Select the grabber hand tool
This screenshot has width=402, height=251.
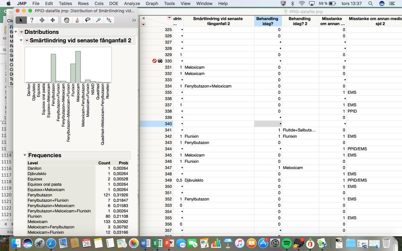[x=67, y=20]
